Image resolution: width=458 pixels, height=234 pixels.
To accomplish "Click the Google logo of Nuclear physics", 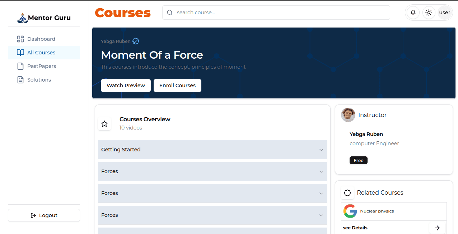I will click(x=350, y=211).
